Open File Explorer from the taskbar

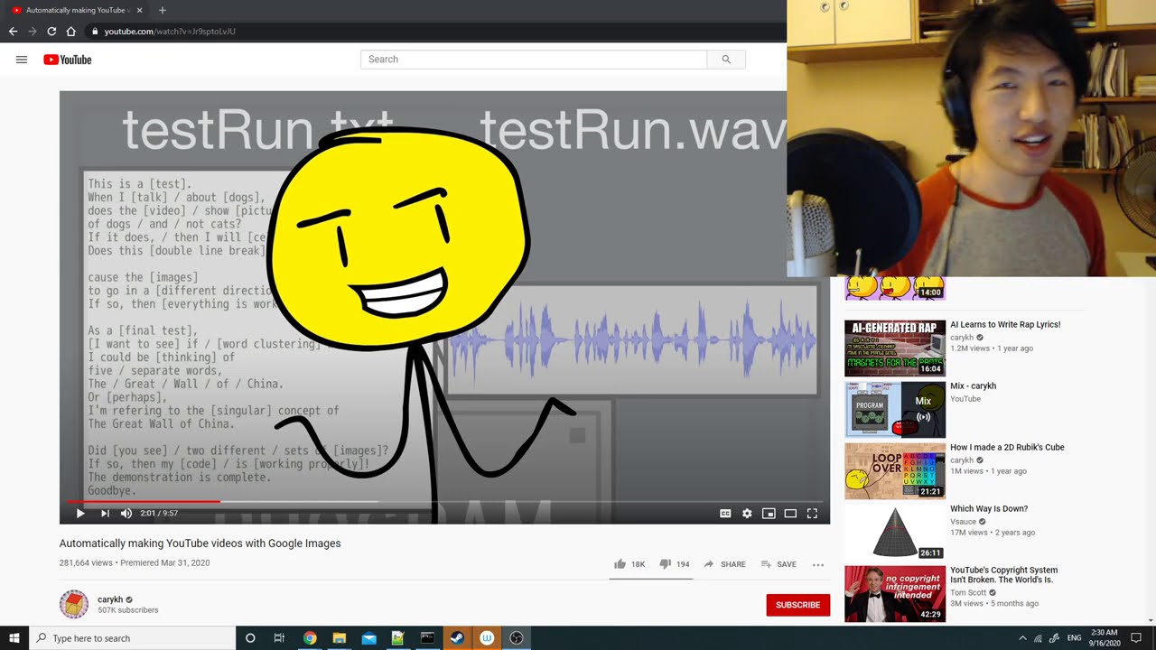(x=340, y=638)
